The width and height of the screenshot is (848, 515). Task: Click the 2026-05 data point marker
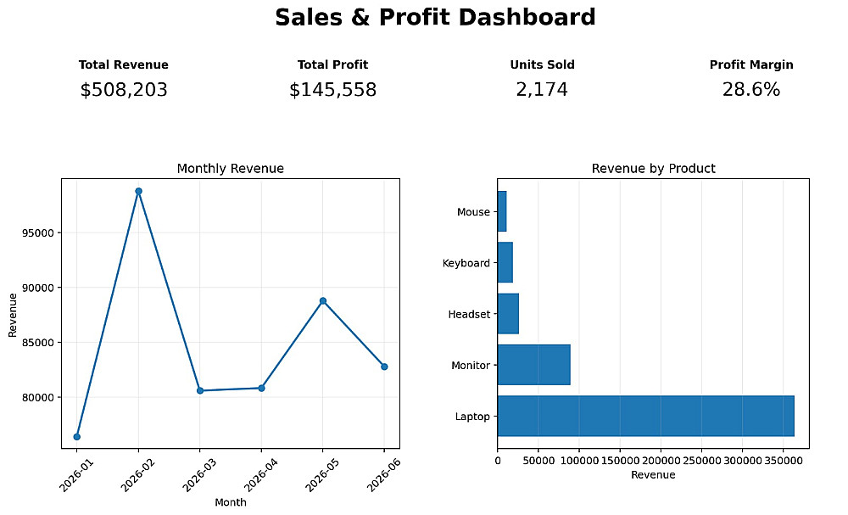coord(323,301)
